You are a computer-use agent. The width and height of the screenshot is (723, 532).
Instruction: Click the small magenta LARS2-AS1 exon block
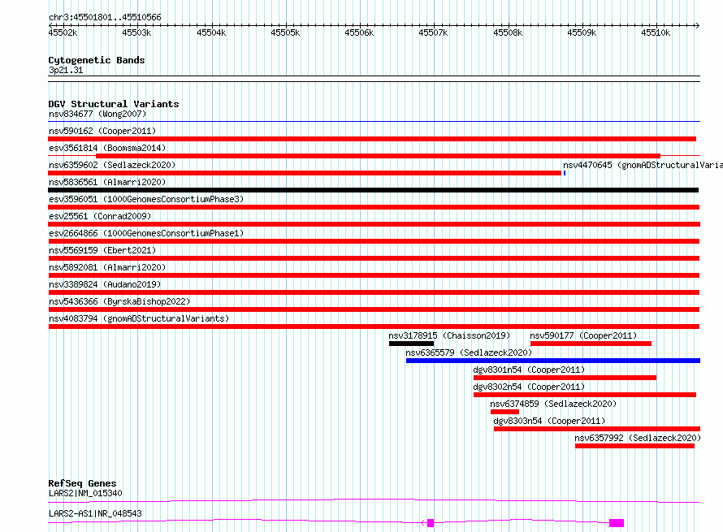coord(431,523)
